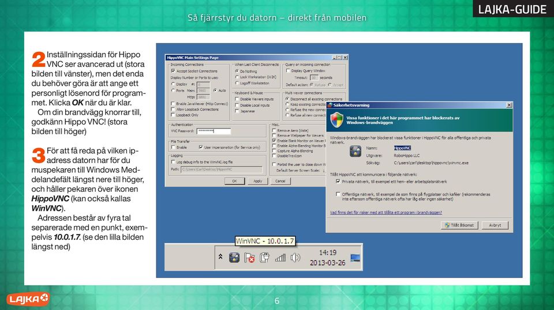554x310 pixels.
Task: Open network signal bars tray icon
Action: (x=280, y=258)
